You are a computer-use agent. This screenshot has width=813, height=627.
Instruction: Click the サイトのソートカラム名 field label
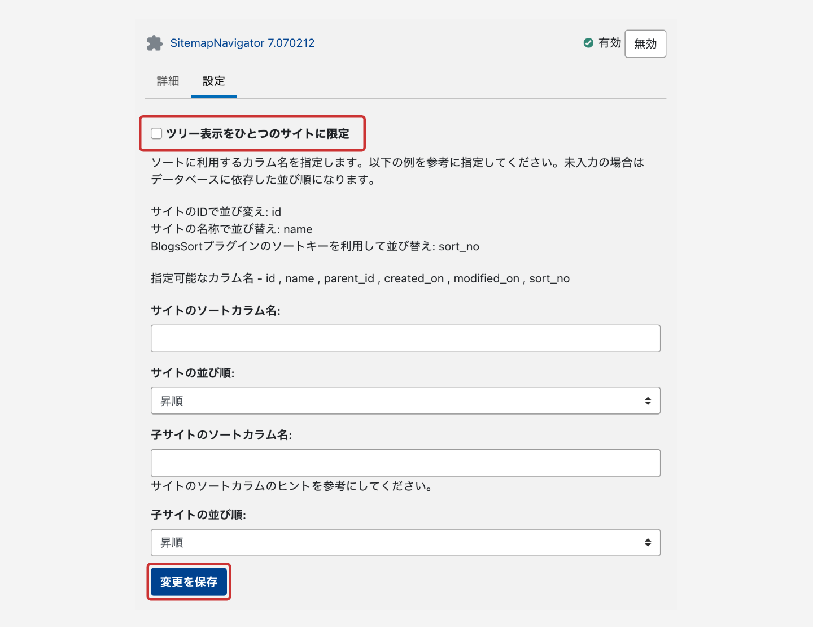tap(216, 311)
